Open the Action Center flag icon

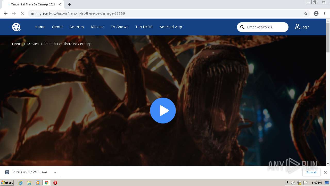tap(306, 183)
